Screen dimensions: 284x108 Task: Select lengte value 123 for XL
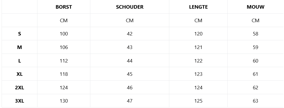click(x=198, y=74)
